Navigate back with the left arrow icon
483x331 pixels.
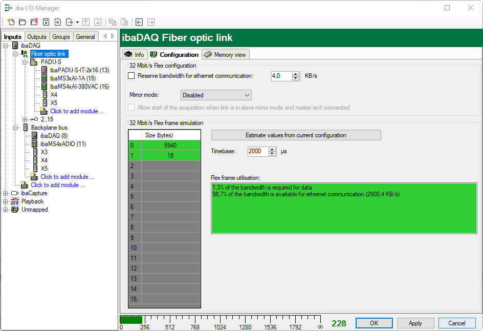[x=139, y=22]
